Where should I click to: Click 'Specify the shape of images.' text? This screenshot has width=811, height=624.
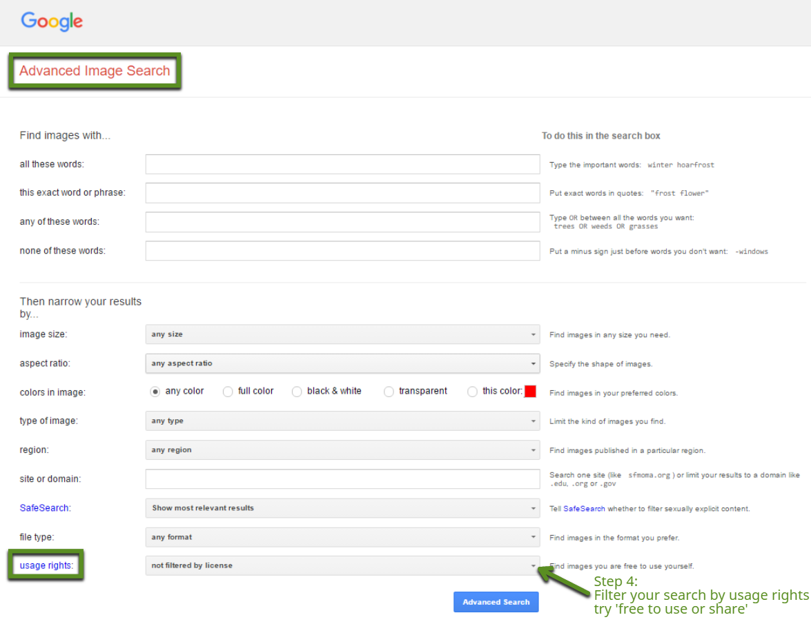click(601, 364)
